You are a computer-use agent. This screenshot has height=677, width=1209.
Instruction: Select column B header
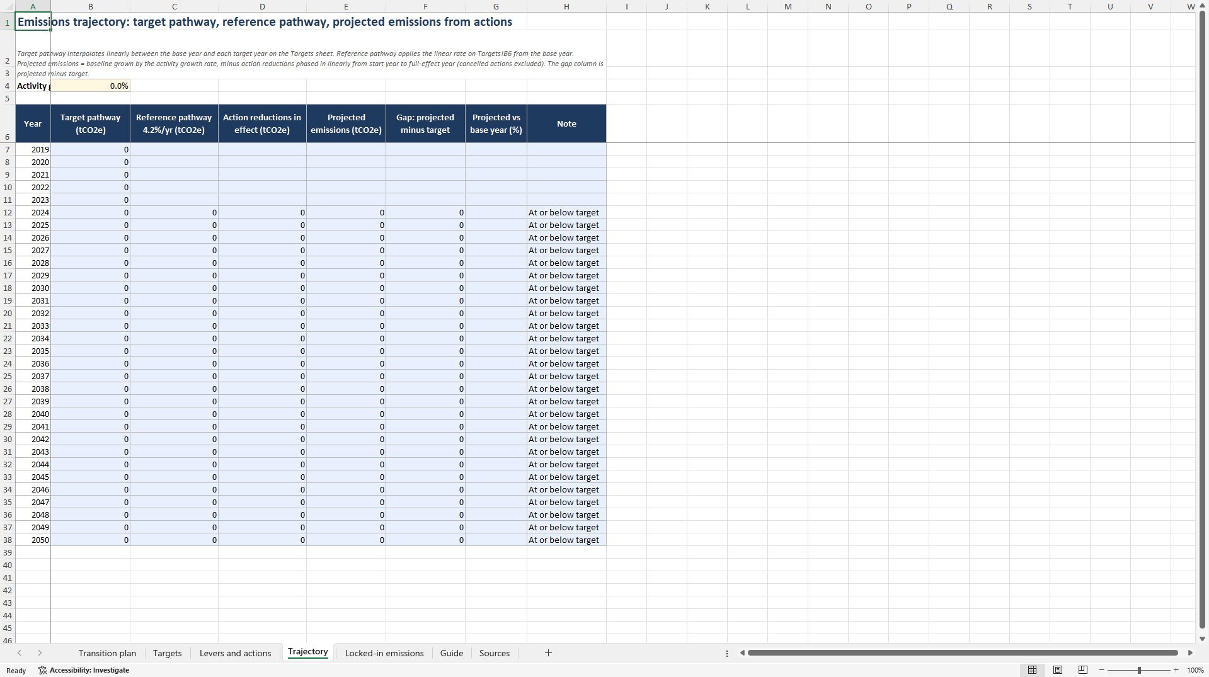point(90,6)
